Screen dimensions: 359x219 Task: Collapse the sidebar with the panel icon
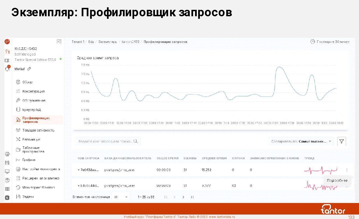coord(59,42)
